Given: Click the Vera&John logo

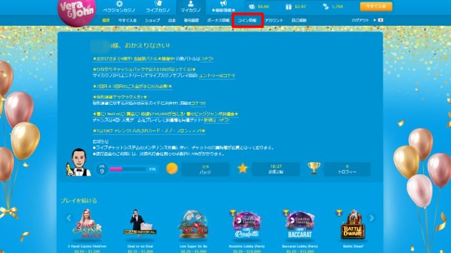Looking at the screenshot, I should 77,12.
